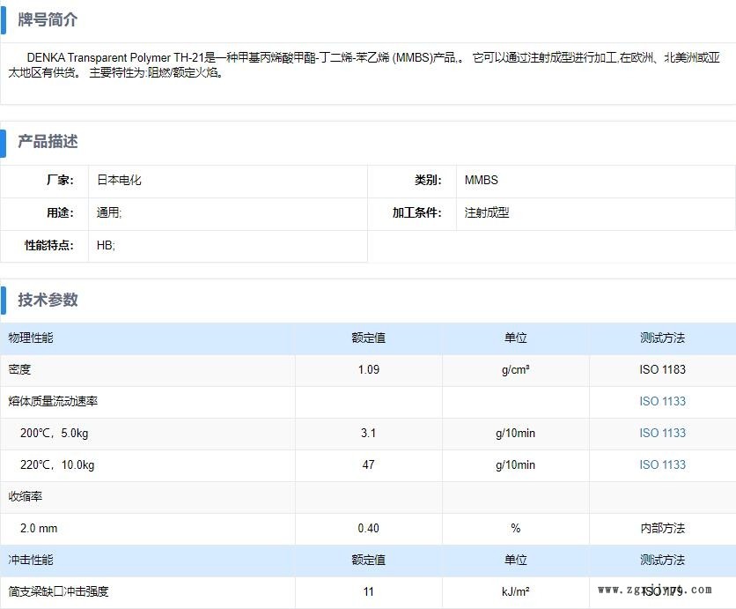Click the 注射成型 processing condition value
Image resolution: width=736 pixels, height=609 pixels.
[x=487, y=212]
